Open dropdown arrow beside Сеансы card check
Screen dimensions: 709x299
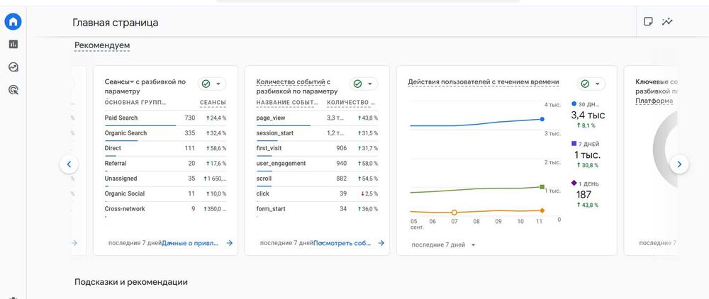[218, 84]
